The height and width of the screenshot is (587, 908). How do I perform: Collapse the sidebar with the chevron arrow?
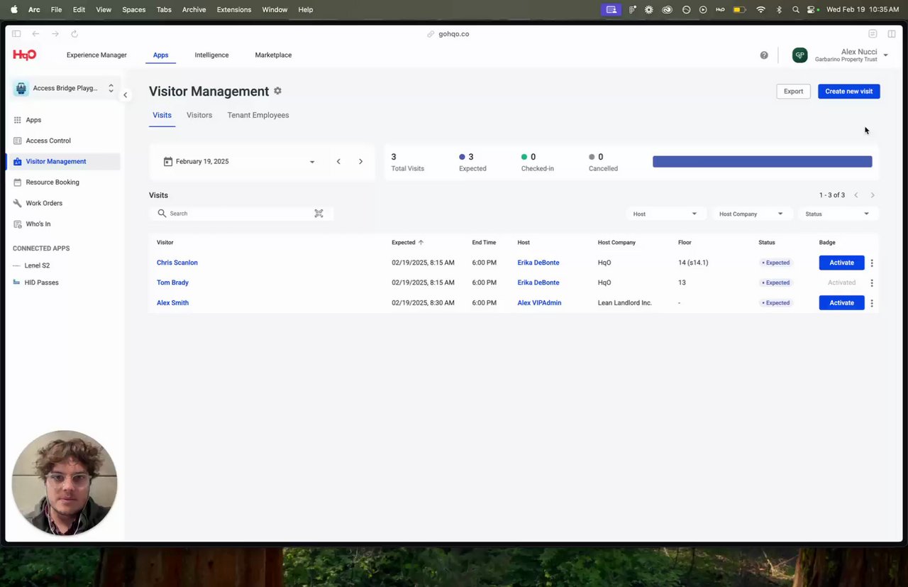(126, 95)
